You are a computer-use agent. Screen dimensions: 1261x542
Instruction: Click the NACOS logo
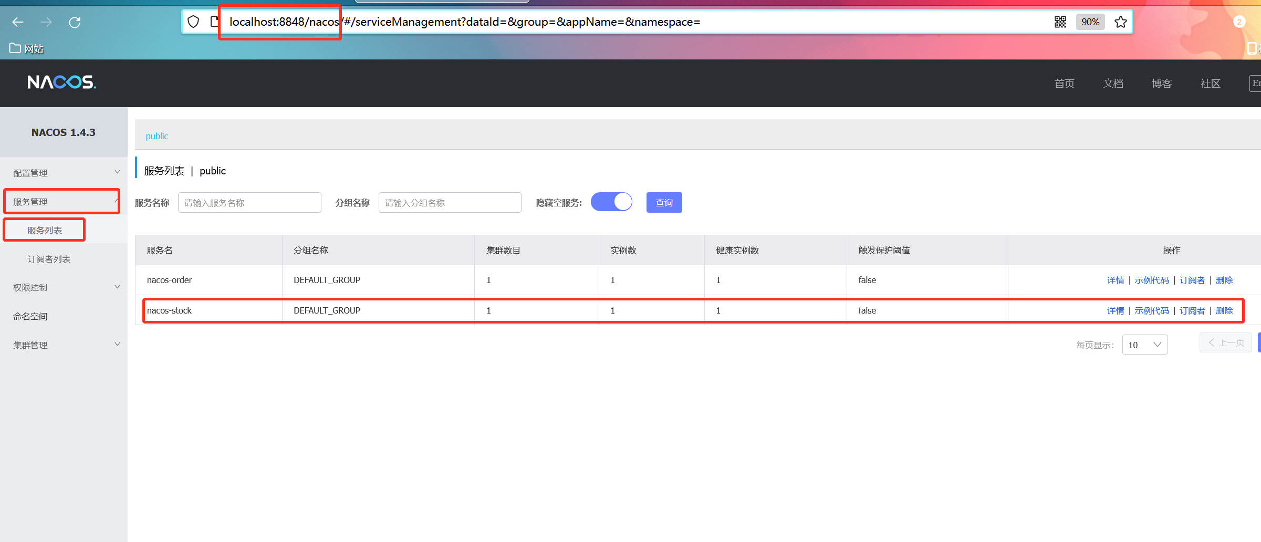tap(61, 82)
